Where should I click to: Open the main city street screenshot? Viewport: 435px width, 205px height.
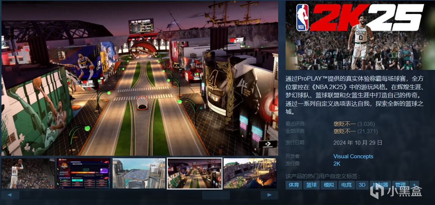point(140,78)
